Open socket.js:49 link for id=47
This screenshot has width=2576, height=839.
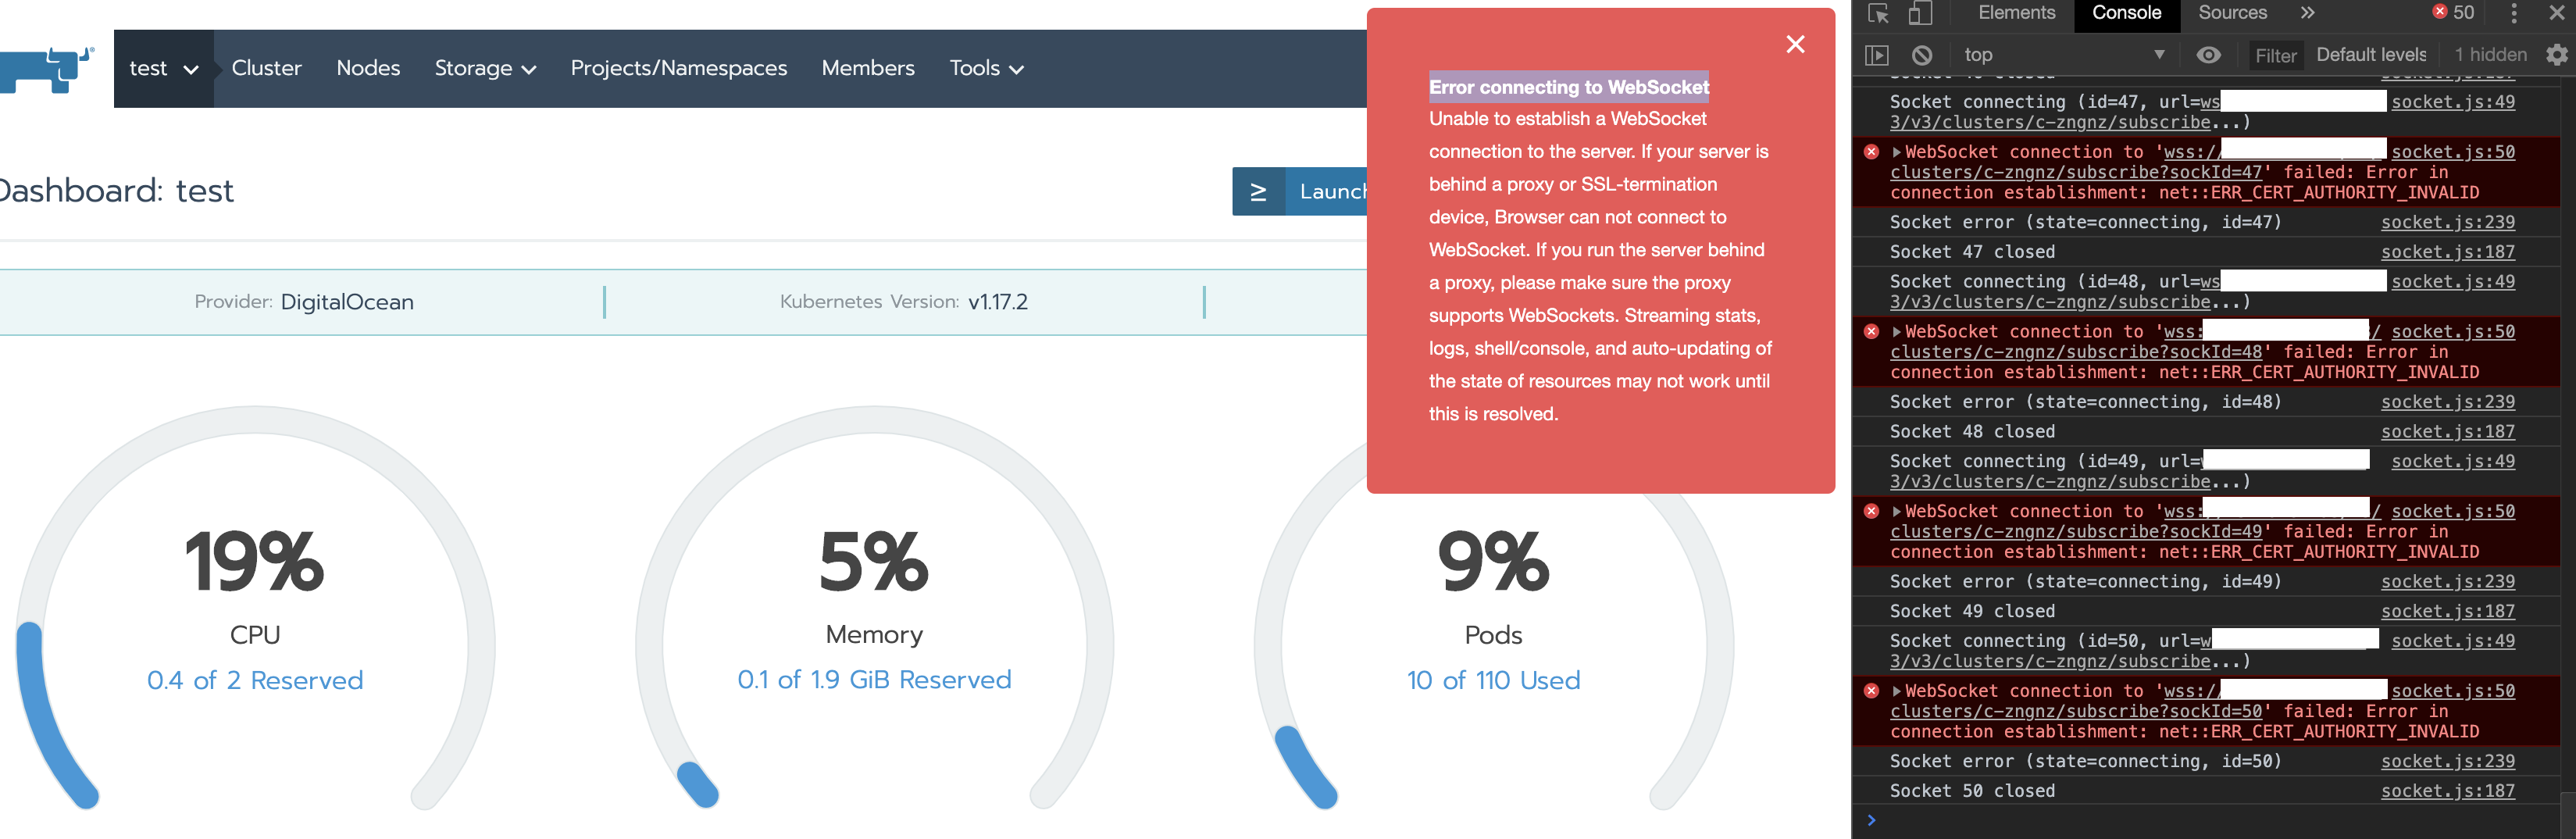click(2452, 102)
